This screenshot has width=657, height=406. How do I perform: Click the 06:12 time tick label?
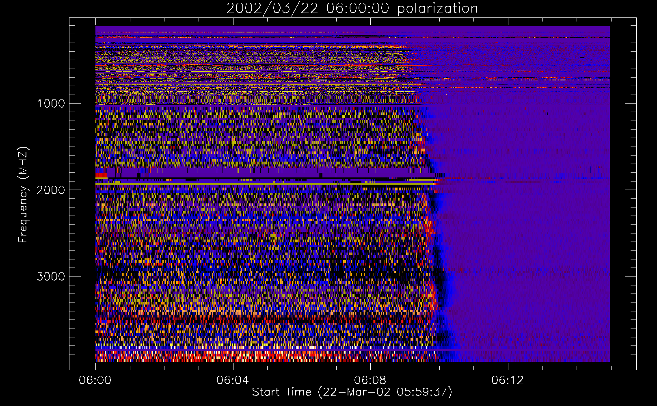coord(508,380)
